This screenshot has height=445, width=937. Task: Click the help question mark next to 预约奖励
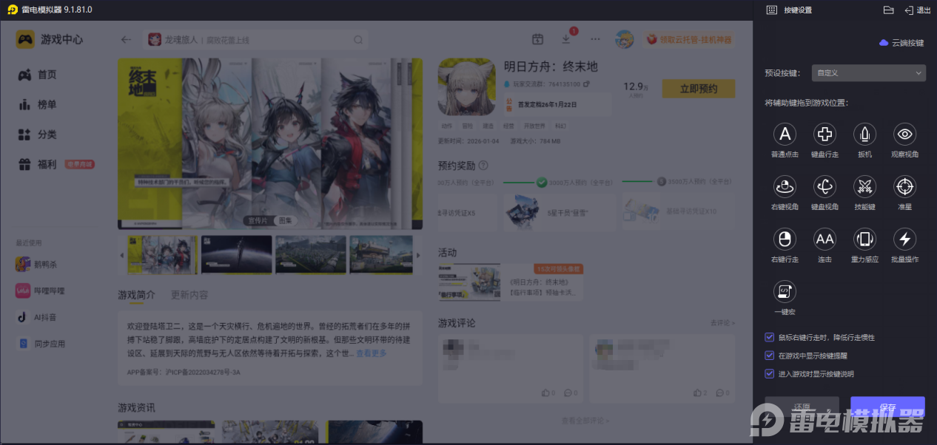point(483,166)
